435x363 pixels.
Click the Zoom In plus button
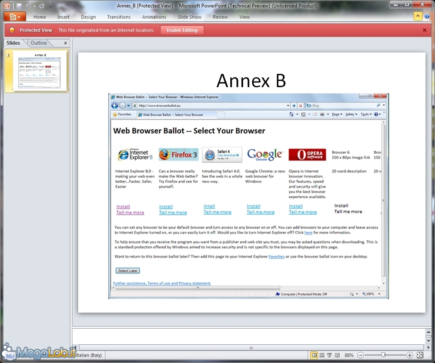click(x=410, y=355)
